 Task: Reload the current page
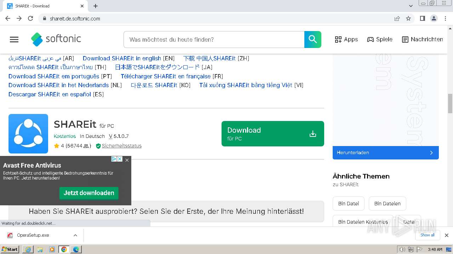[x=30, y=18]
